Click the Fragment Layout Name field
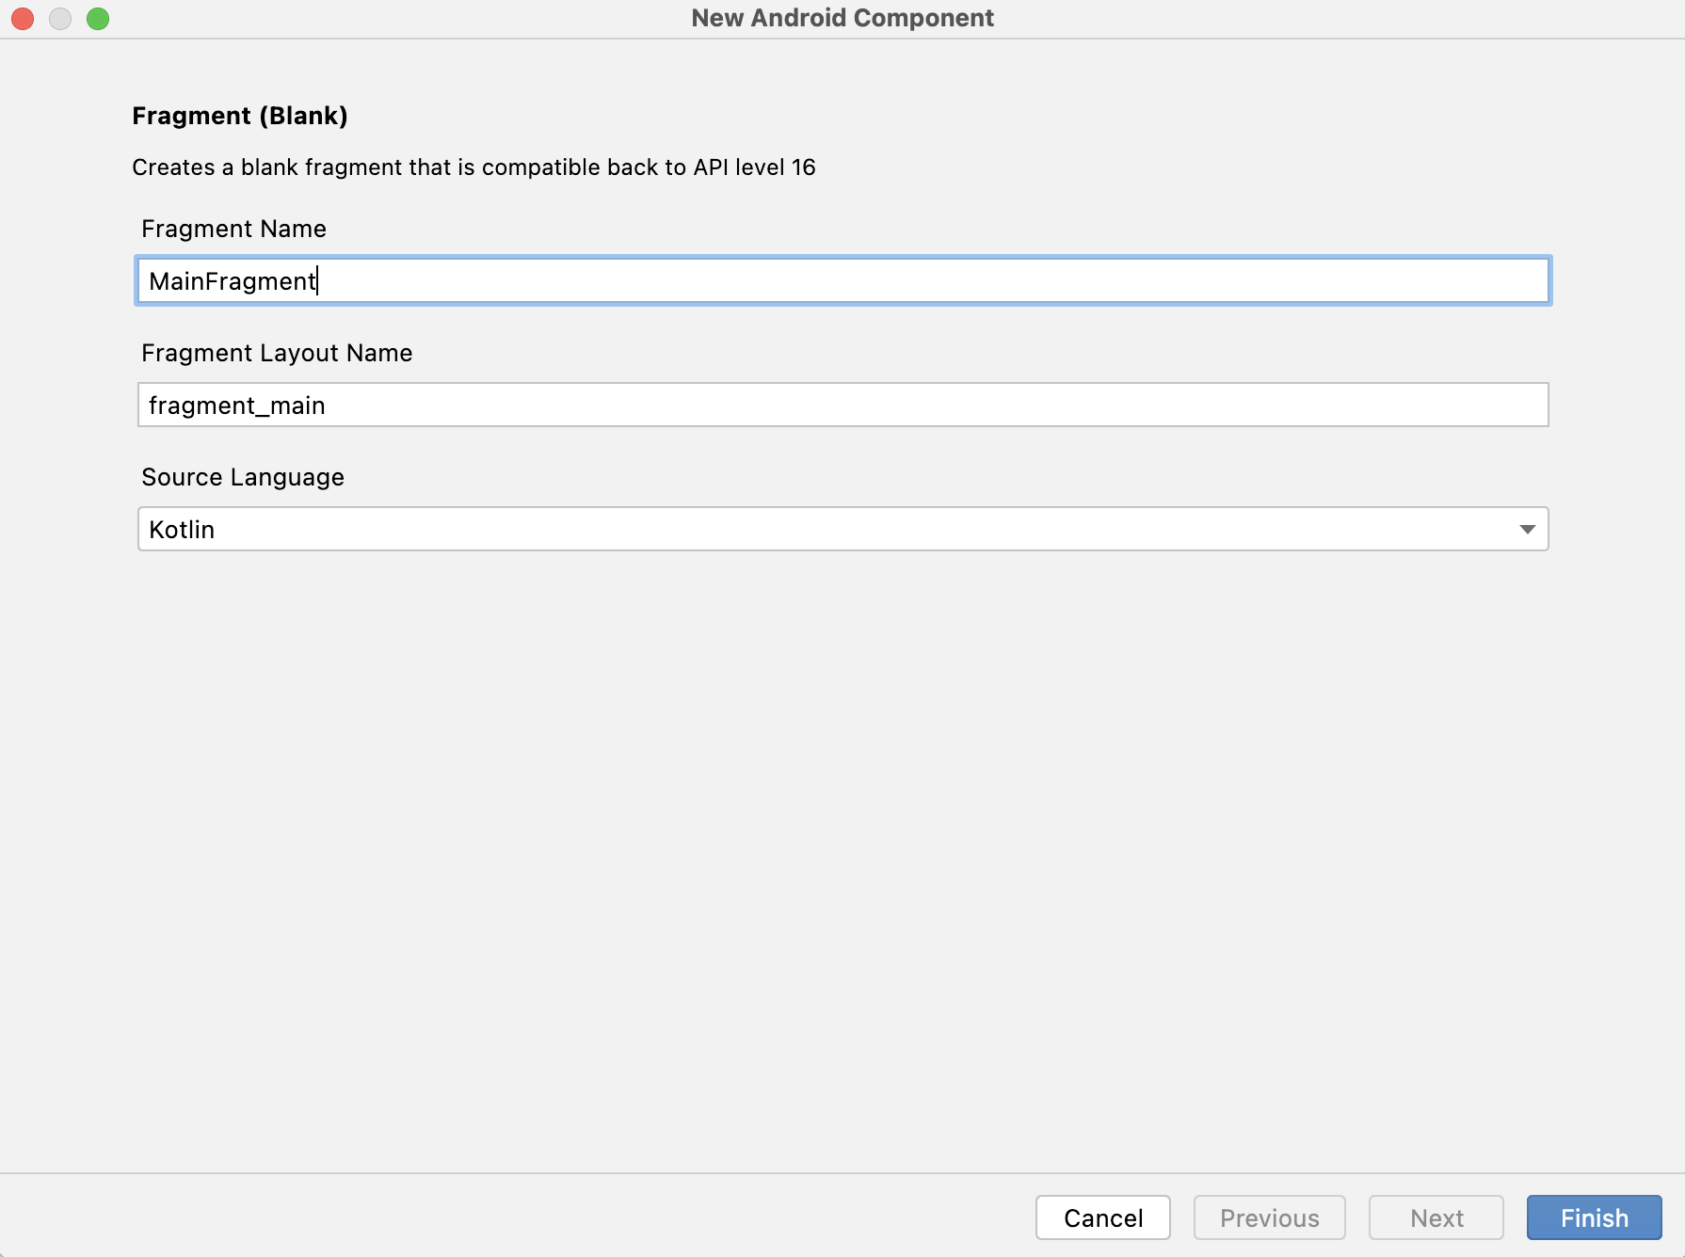Viewport: 1685px width, 1257px height. point(842,405)
